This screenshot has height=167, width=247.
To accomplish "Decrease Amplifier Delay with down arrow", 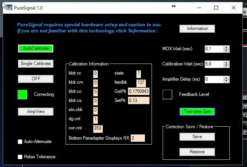I will click(226, 81).
